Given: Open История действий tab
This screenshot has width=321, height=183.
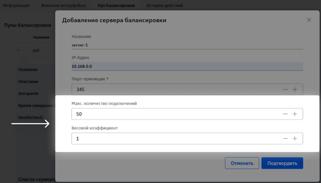Looking at the screenshot, I should point(164,6).
